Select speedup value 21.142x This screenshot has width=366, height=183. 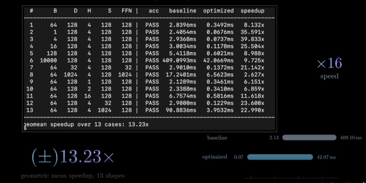[252, 68]
